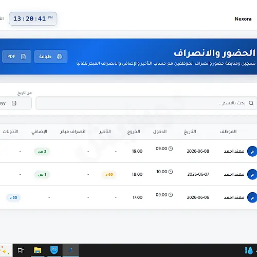Click the search magnifier icon
This screenshot has height=257, width=257.
[x=251, y=103]
